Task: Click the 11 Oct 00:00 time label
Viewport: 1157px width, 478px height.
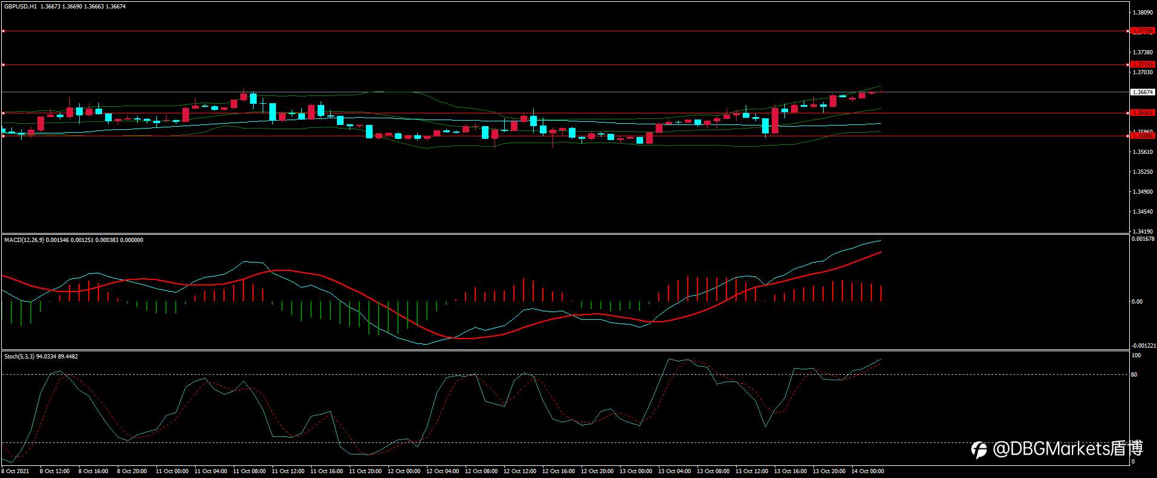Action: [171, 471]
